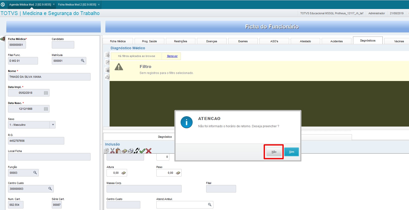
Task: Click the Sim button in the dialog
Action: point(291,152)
